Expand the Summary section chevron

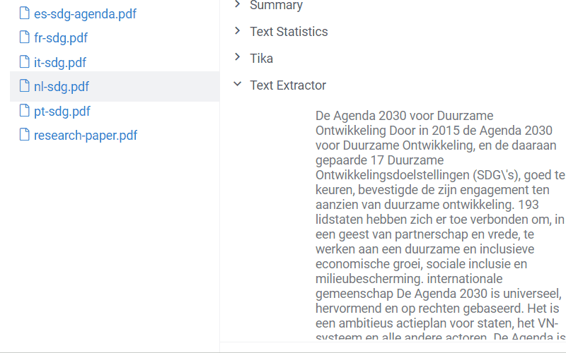237,5
